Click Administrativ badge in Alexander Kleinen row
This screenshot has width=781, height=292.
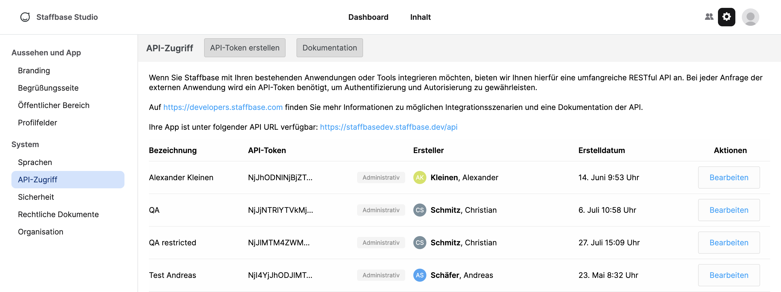tap(381, 177)
